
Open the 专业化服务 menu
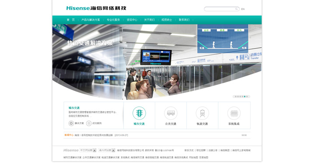[113, 20]
